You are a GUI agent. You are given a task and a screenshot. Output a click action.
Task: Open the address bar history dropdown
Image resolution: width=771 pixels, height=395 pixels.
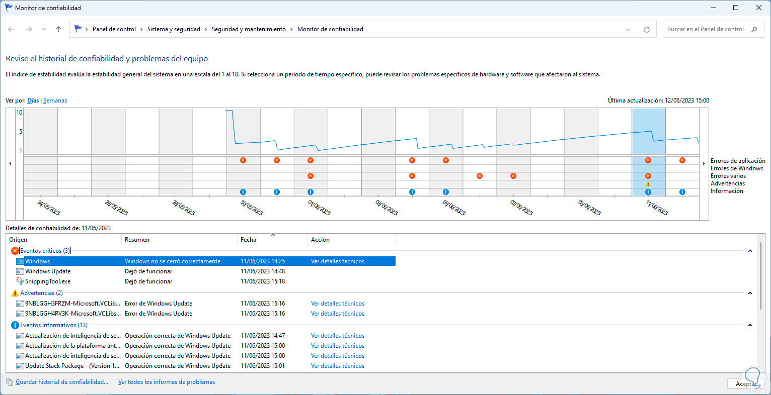tap(628, 30)
